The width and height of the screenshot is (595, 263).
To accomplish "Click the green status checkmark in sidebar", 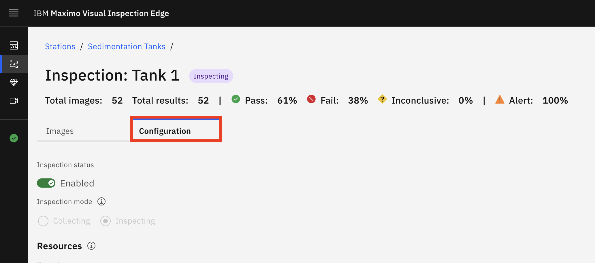I will (14, 138).
